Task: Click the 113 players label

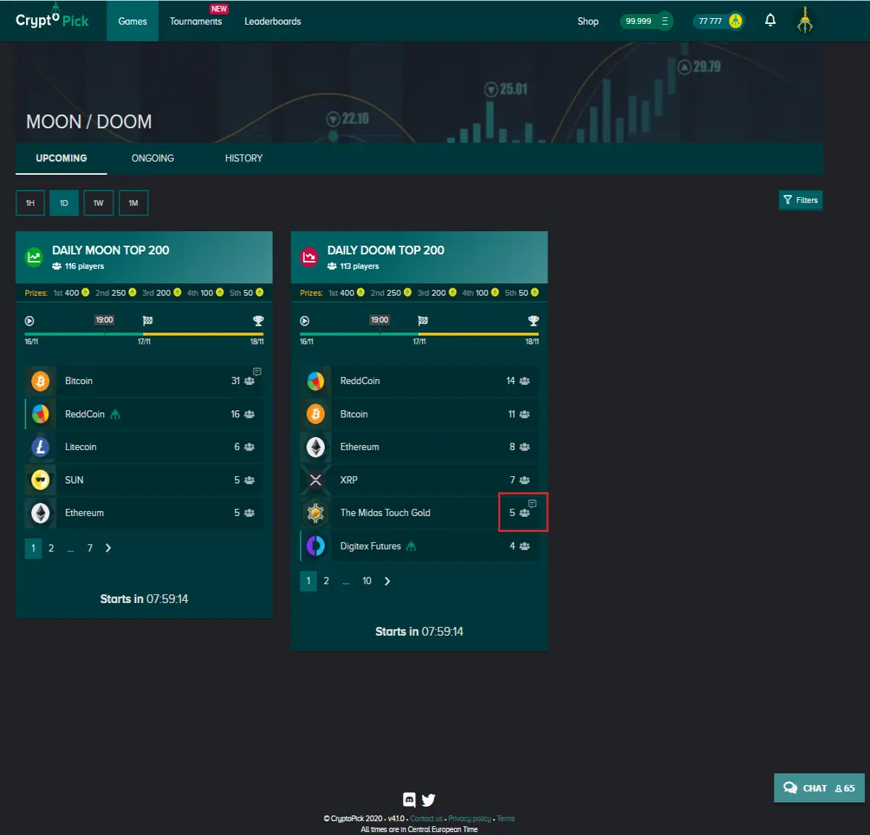Action: (x=353, y=266)
